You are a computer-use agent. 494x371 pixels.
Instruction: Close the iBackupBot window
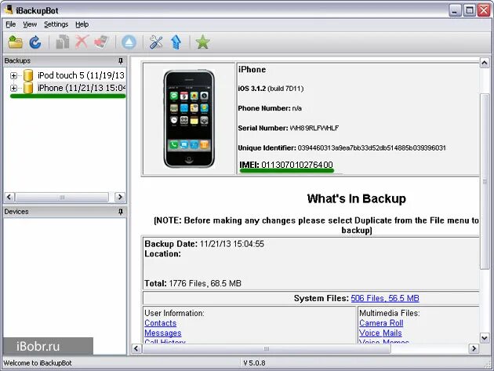click(x=484, y=10)
